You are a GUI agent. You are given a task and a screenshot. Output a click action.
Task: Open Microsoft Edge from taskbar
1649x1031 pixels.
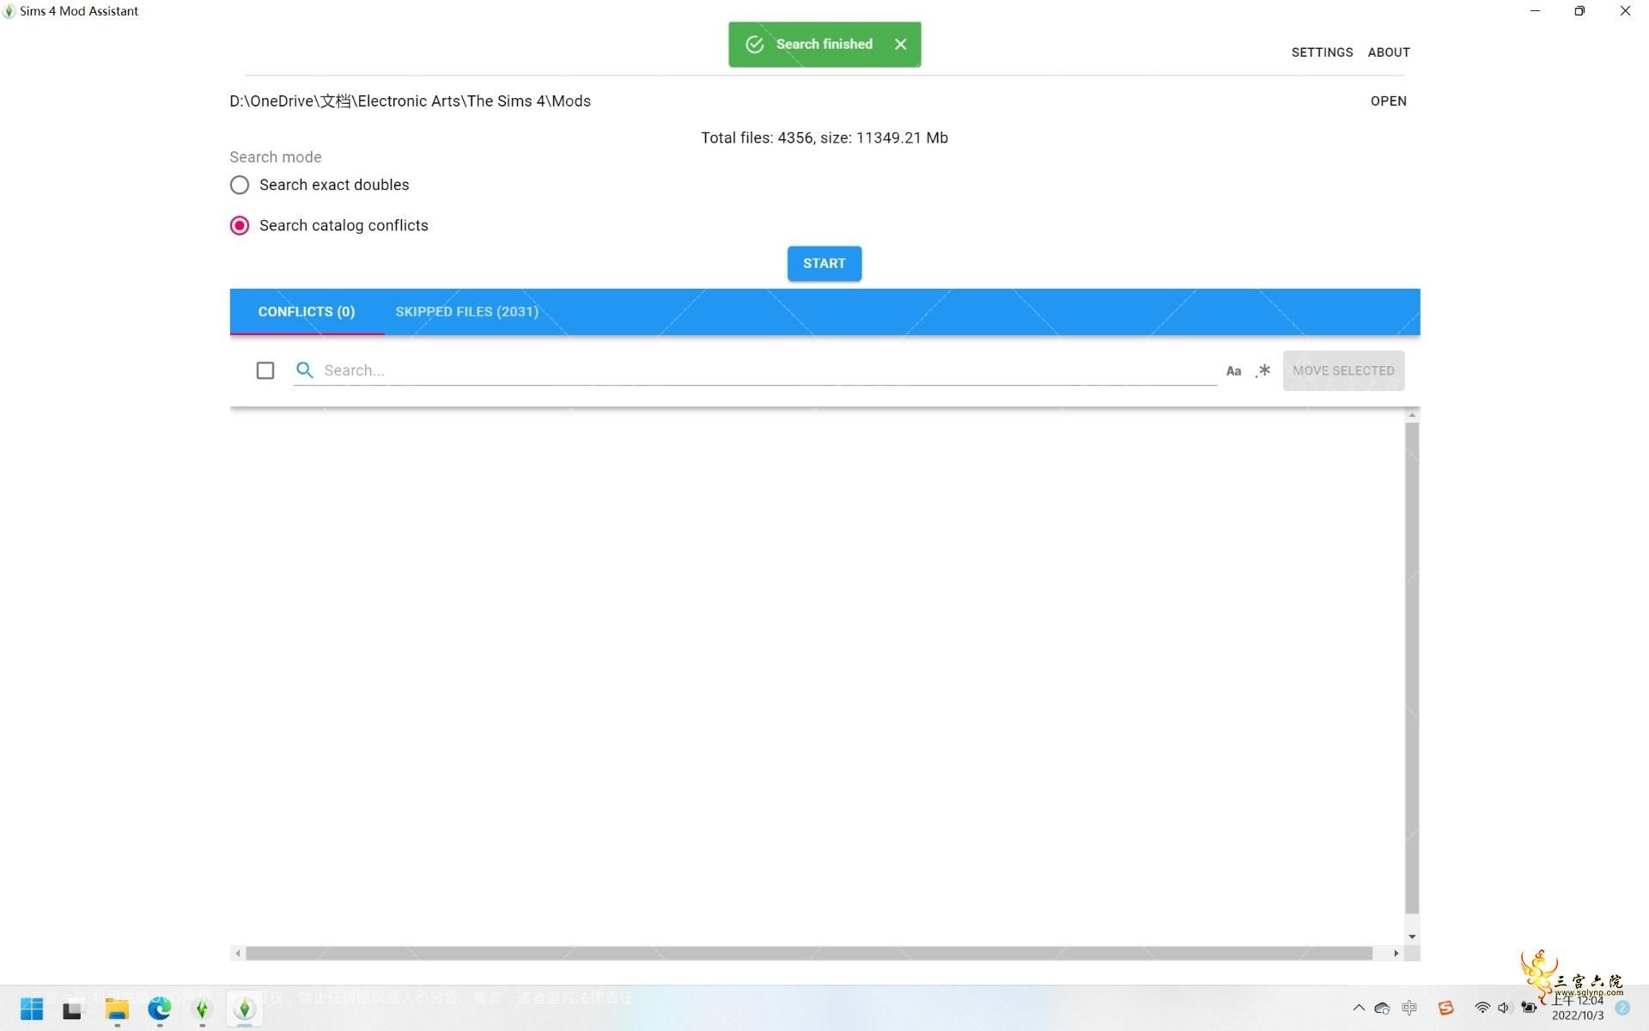tap(160, 1010)
